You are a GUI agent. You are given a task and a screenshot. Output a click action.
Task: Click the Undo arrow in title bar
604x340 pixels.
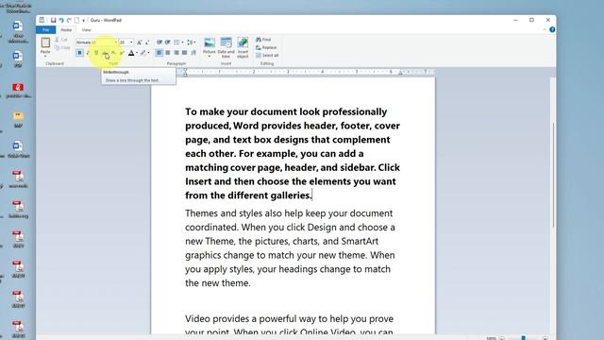click(61, 20)
